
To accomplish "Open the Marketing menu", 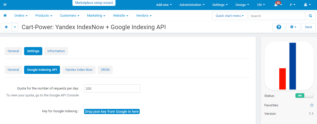I will tap(96, 16).
